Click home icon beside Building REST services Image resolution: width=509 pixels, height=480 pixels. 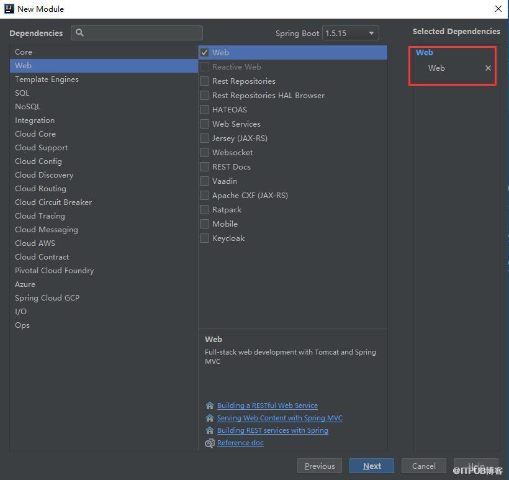(x=210, y=430)
